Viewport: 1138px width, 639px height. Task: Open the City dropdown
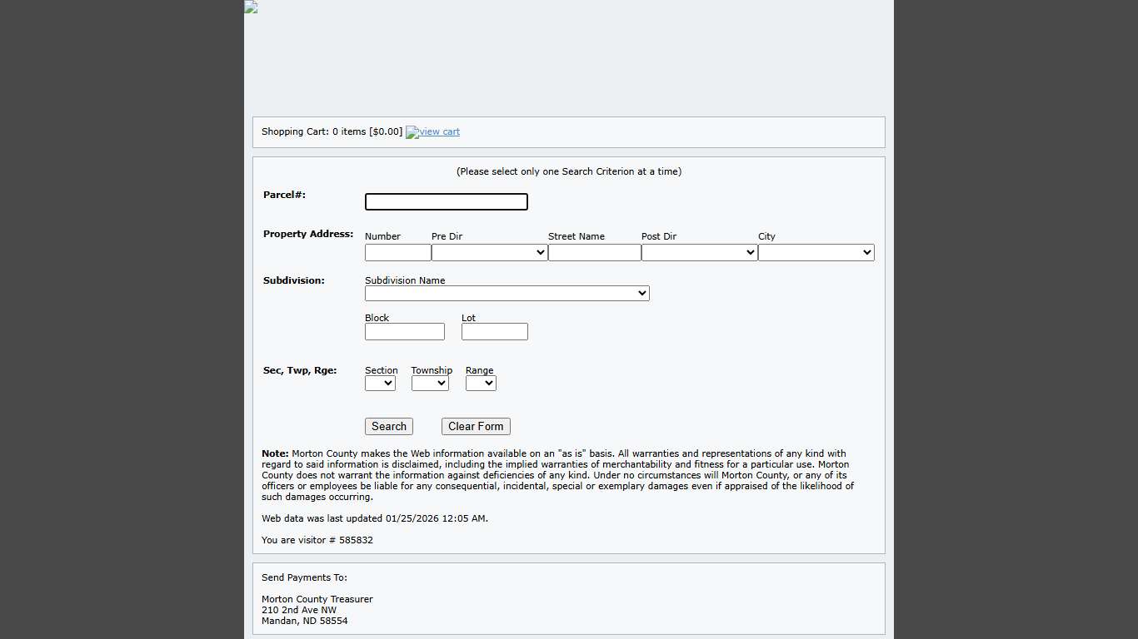pyautogui.click(x=816, y=252)
